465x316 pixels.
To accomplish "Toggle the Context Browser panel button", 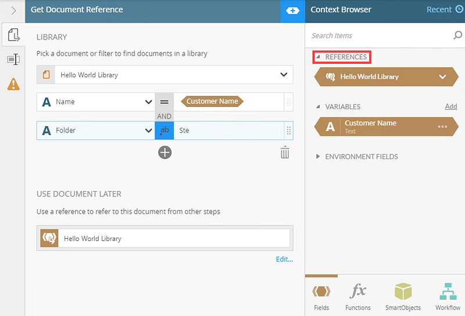I will point(293,10).
